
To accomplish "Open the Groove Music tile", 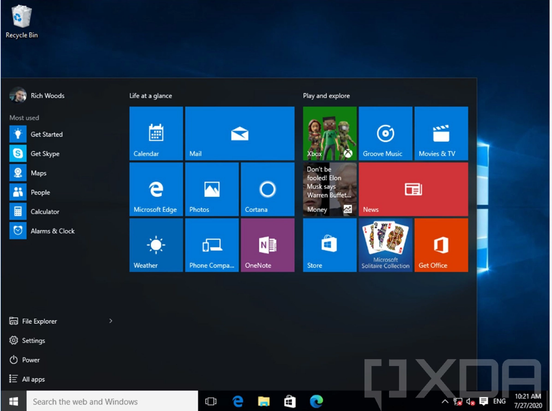I will (x=385, y=134).
